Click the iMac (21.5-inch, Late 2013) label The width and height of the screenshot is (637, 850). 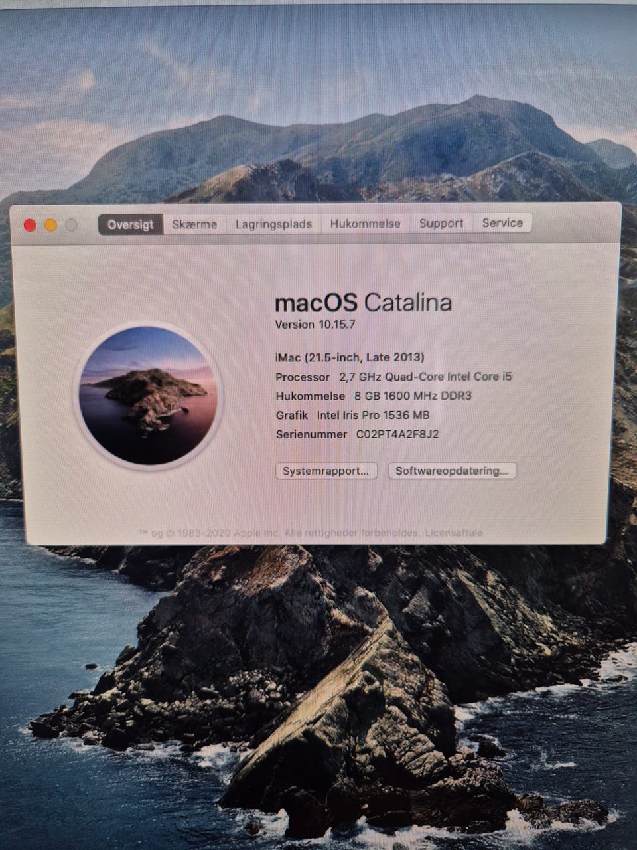(x=350, y=357)
